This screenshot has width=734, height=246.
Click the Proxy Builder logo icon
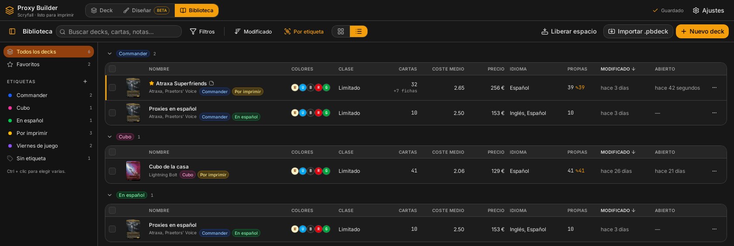[x=10, y=10]
